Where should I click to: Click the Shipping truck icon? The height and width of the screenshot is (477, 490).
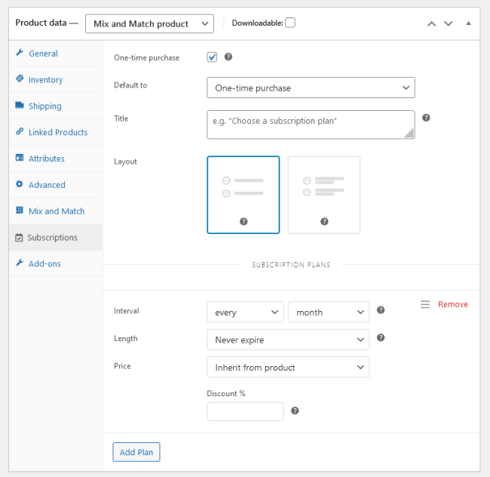tap(20, 105)
